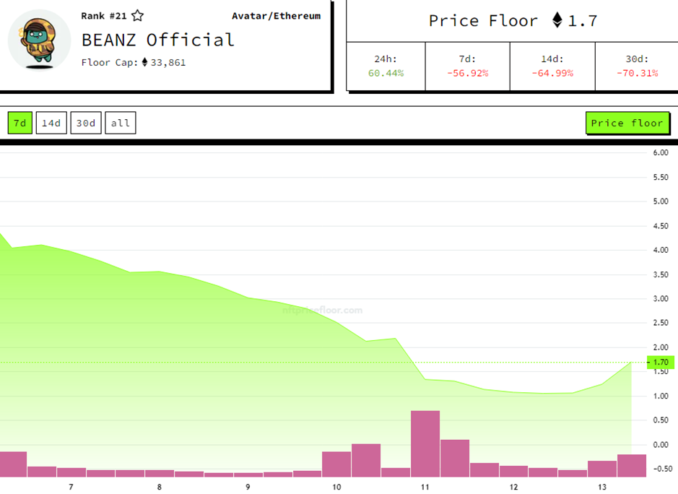Click the tallest volume bar at day 11
Screen dimensions: 678x494
(x=425, y=444)
